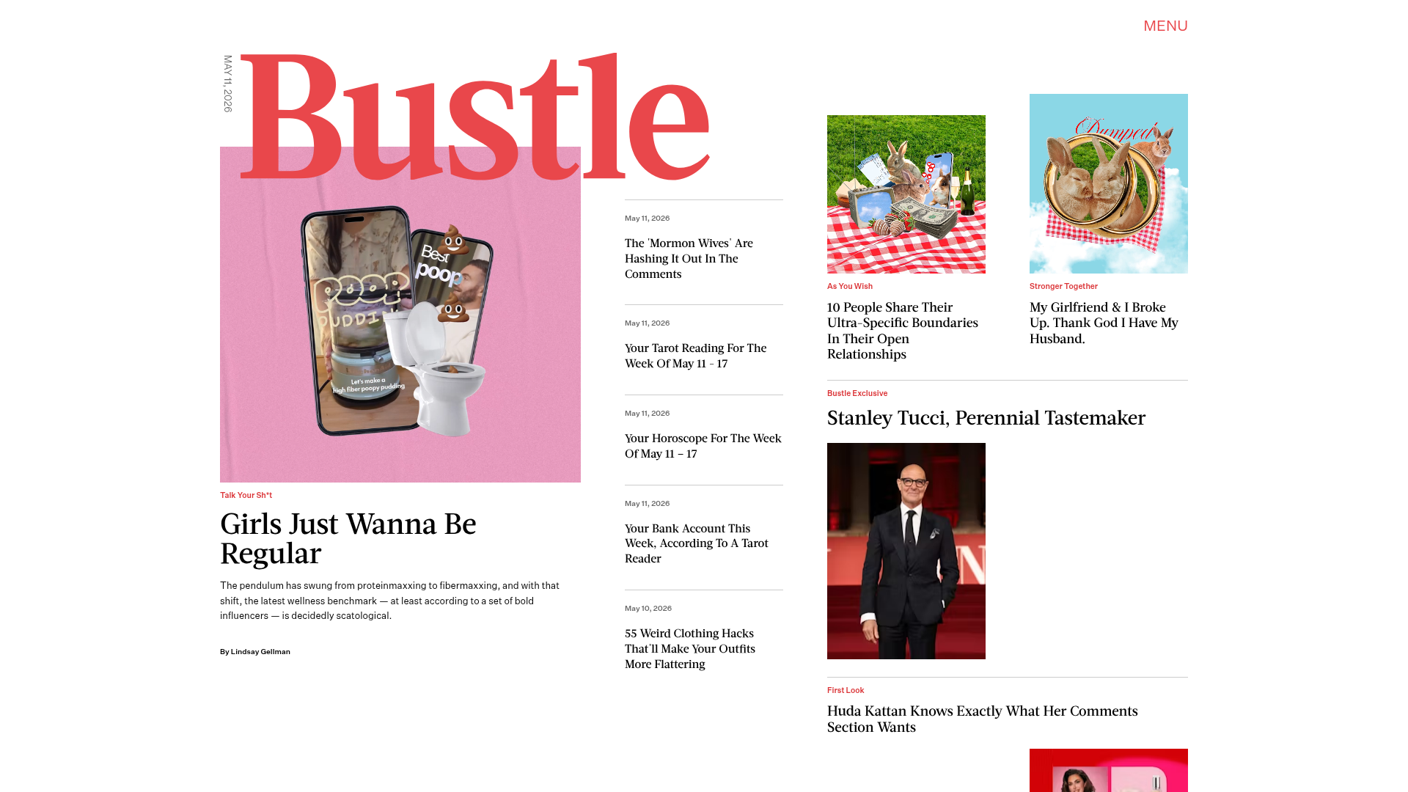Open the MENU button
The height and width of the screenshot is (792, 1408).
[1165, 26]
